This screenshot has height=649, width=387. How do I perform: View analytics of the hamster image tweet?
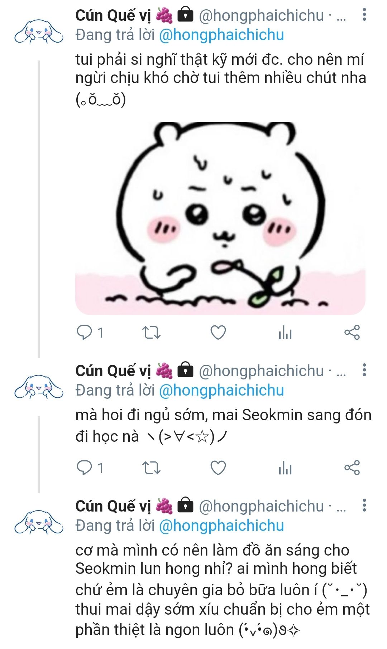285,333
